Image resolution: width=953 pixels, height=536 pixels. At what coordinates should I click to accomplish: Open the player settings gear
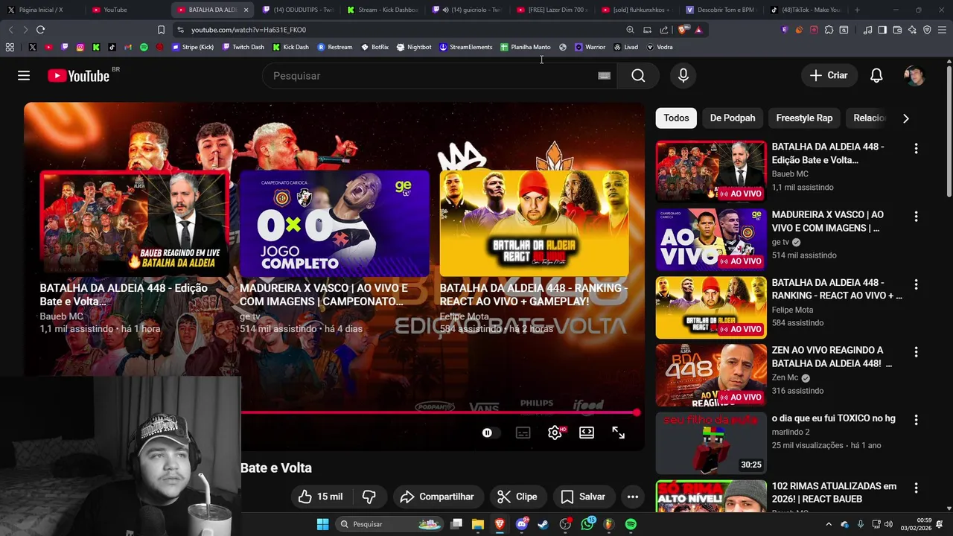point(555,433)
